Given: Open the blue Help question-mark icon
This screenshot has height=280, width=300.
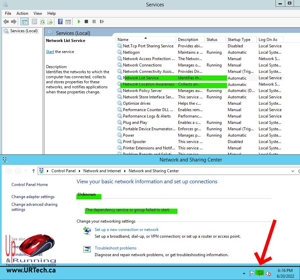Looking at the screenshot, I should 60,21.
